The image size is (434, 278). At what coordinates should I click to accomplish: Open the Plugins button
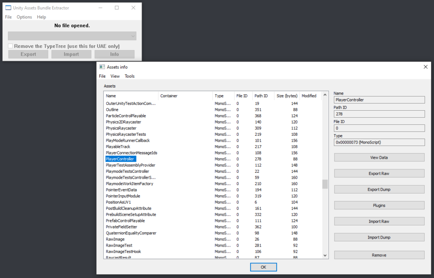pyautogui.click(x=379, y=205)
